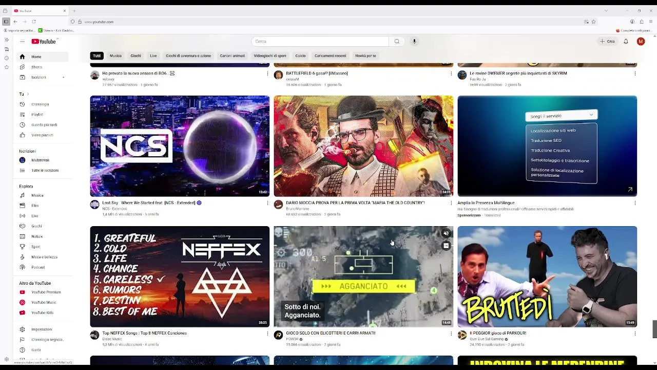Click the browser address bar URL

[99, 22]
